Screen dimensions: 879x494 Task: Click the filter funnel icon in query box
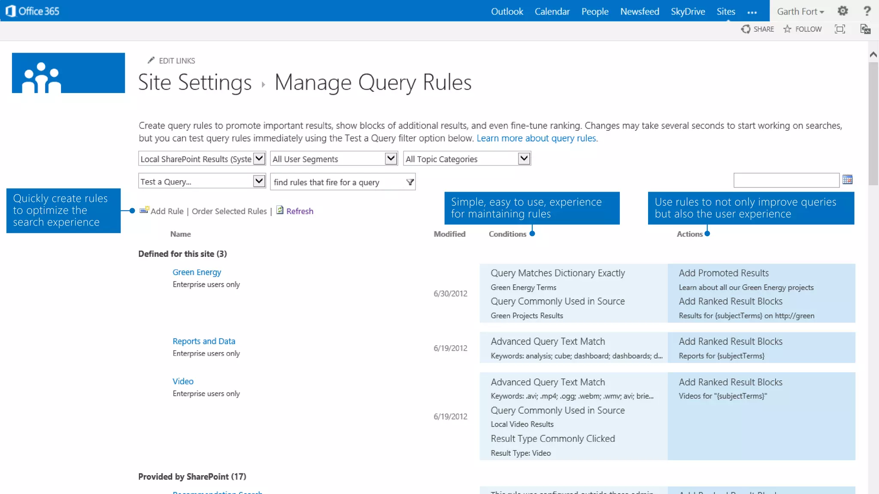coord(410,182)
